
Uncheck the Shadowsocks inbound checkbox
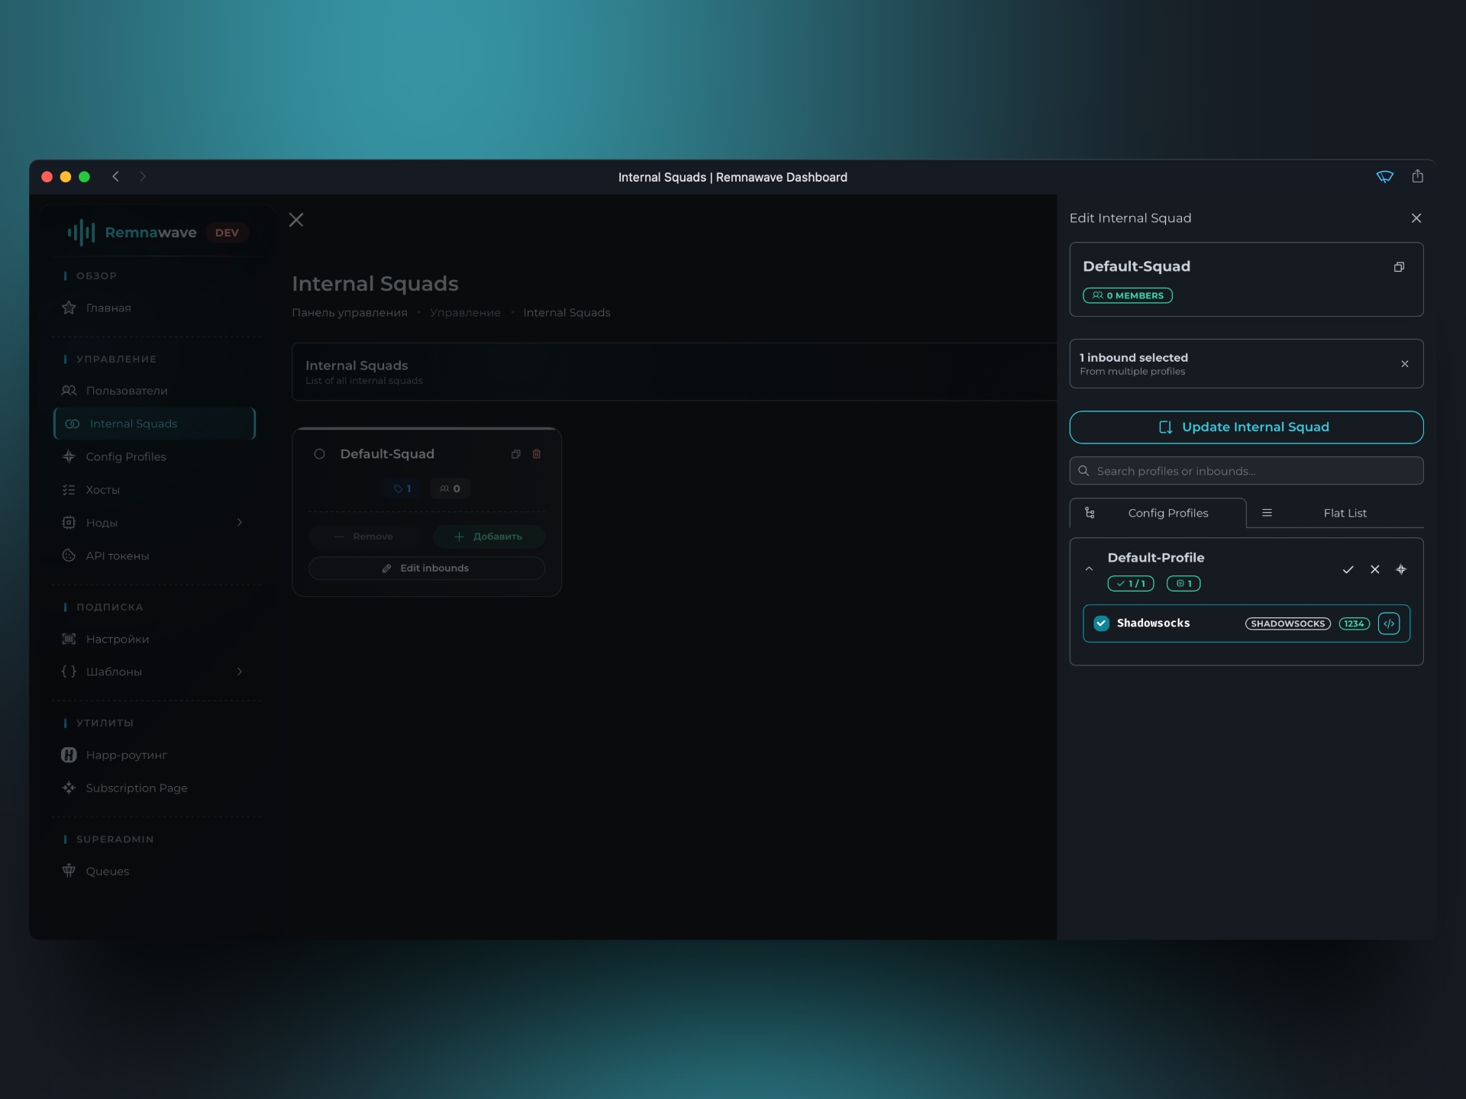click(x=1101, y=624)
